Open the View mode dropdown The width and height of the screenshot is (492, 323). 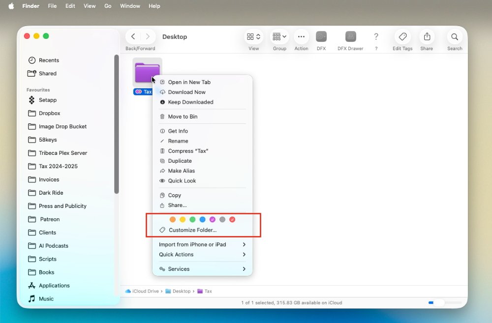[x=254, y=37]
